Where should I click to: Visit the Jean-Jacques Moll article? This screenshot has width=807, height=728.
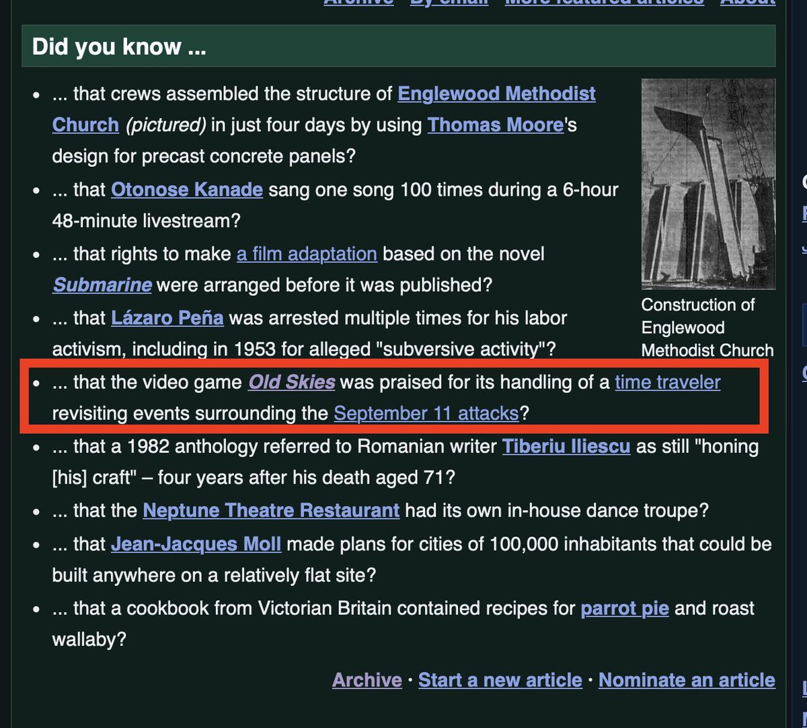(x=196, y=544)
